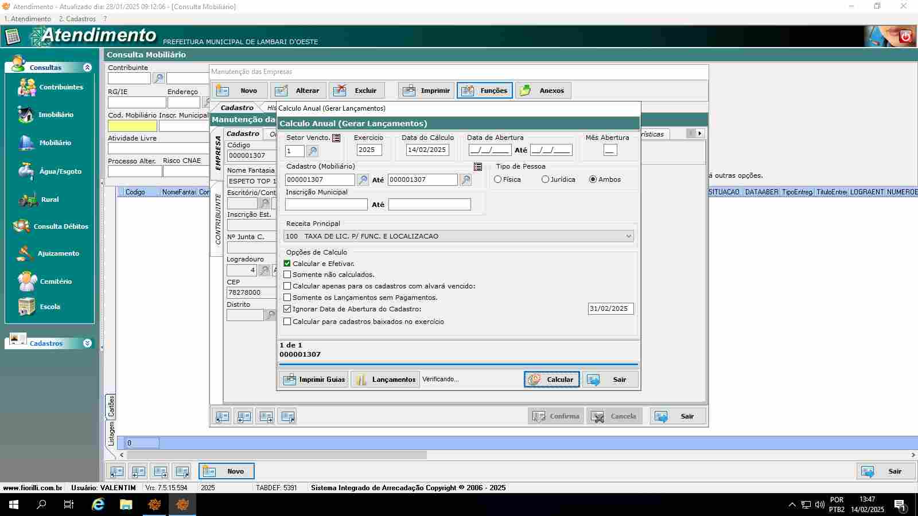Viewport: 918px width, 516px height.
Task: Click magnifier next to Setor Vencto field
Action: point(312,151)
